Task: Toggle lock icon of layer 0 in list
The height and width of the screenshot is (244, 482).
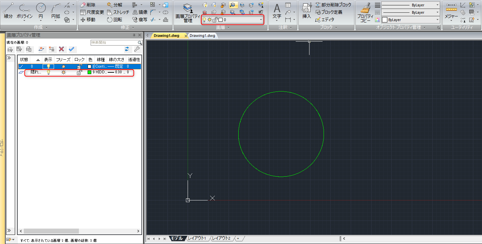Action: [x=80, y=66]
